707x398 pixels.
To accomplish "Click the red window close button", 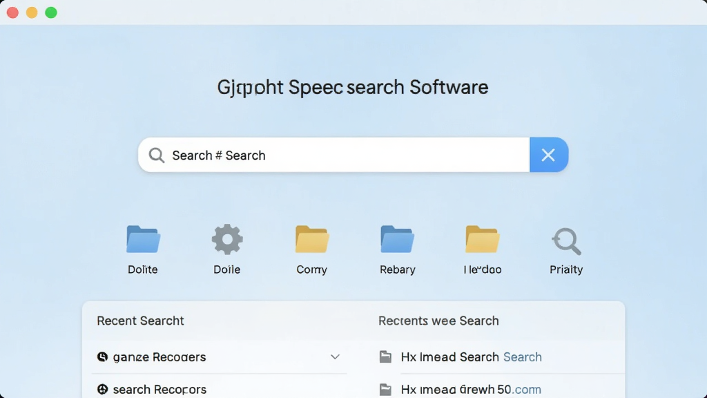I will [x=12, y=12].
